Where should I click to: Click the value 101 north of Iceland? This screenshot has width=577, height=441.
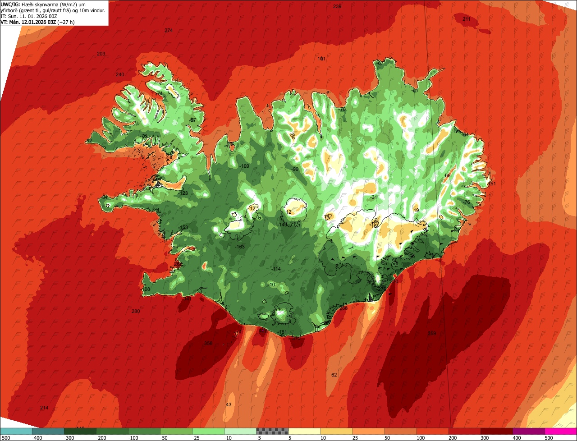point(321,59)
